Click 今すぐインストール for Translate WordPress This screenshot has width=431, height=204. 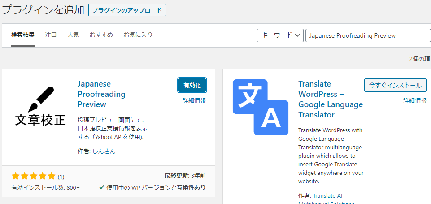point(395,85)
